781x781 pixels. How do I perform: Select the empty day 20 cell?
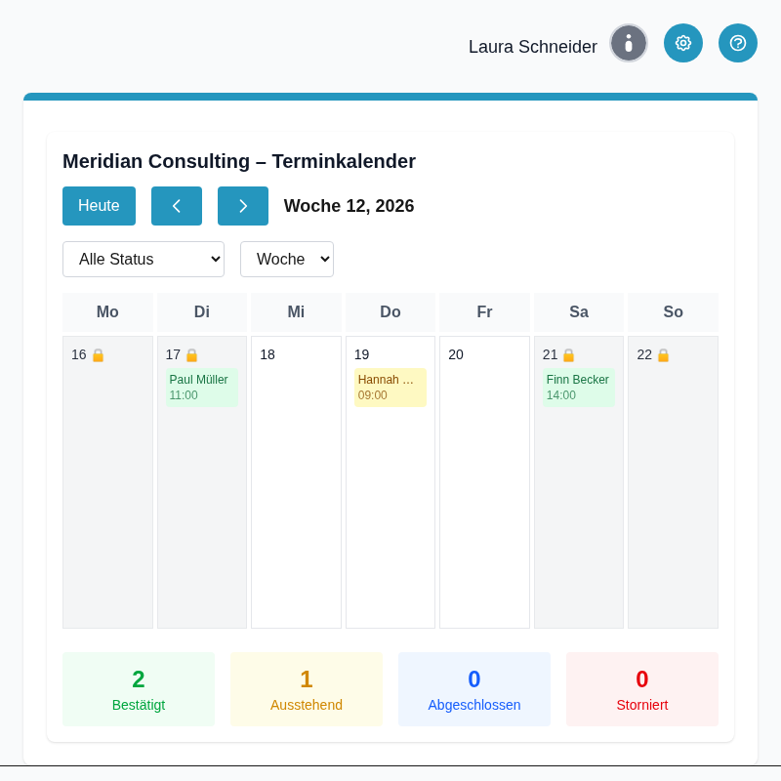point(484,488)
